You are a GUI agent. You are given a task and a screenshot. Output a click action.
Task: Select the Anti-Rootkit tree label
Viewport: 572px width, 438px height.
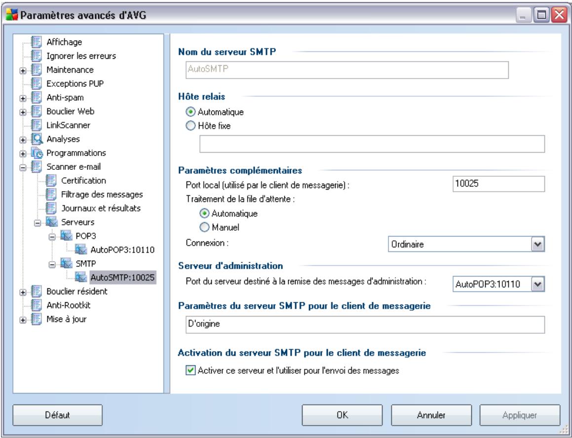coord(68,305)
